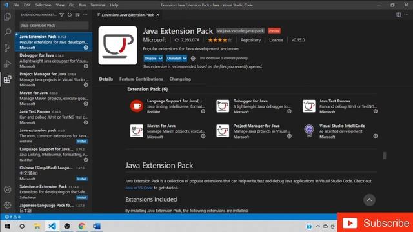Open Run and Debug view
The width and height of the screenshot is (413, 232).
(7, 64)
